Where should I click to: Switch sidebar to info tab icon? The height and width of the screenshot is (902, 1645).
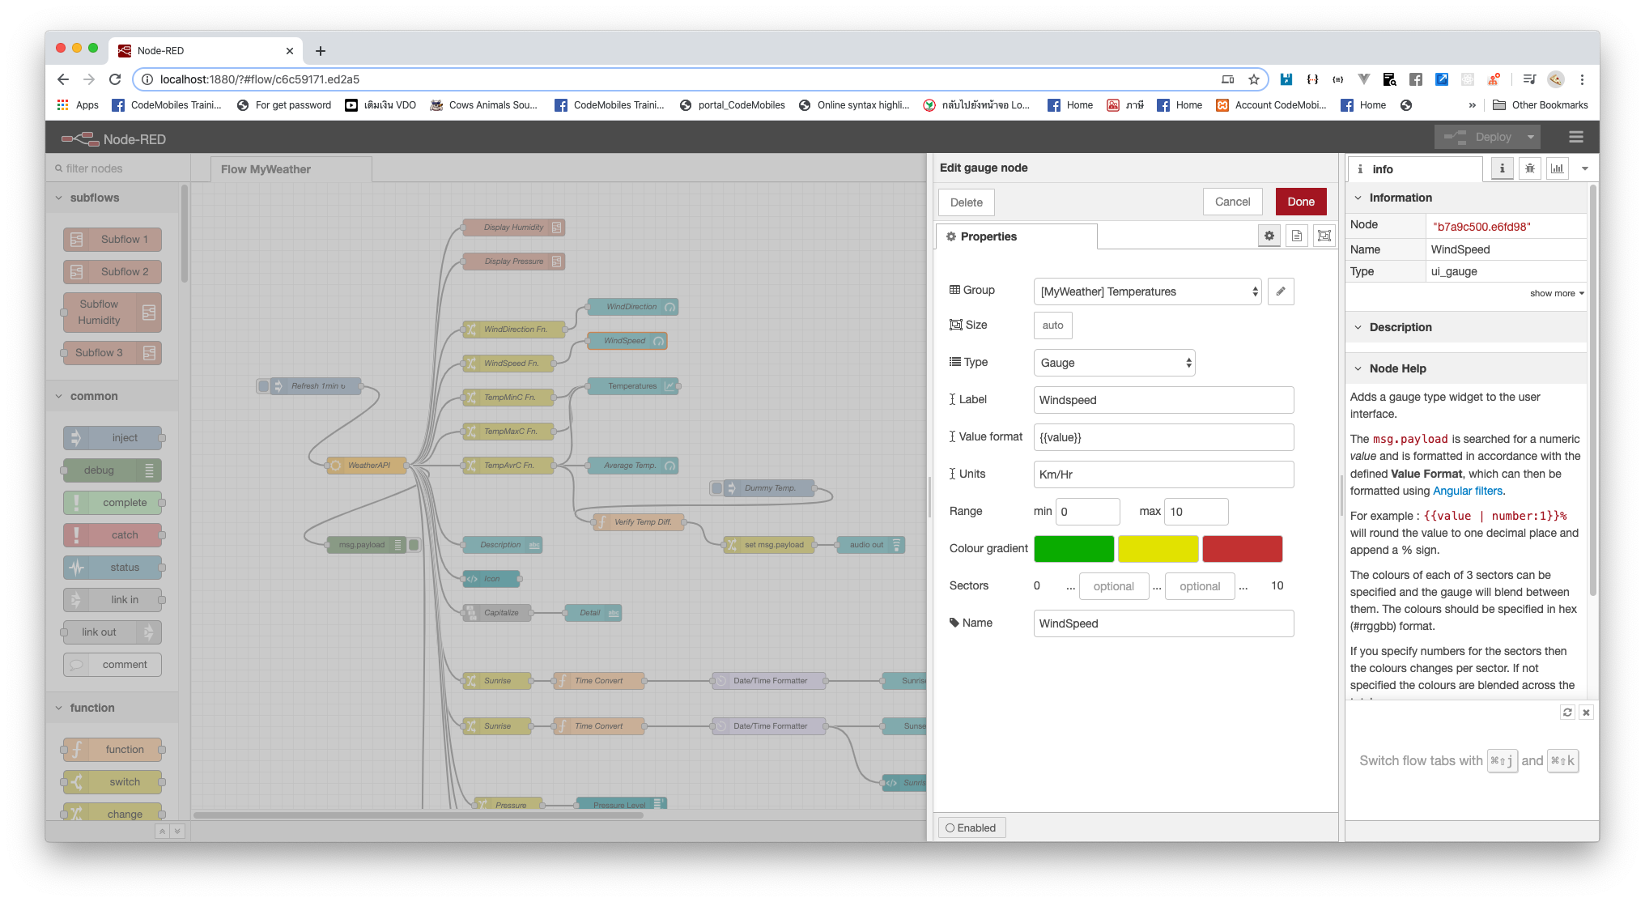(1502, 168)
